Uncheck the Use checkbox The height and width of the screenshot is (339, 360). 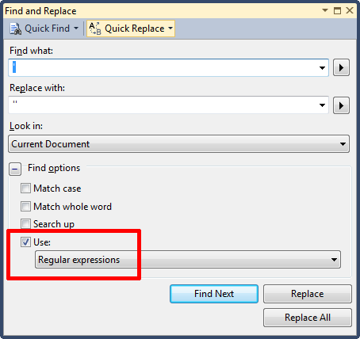25,242
